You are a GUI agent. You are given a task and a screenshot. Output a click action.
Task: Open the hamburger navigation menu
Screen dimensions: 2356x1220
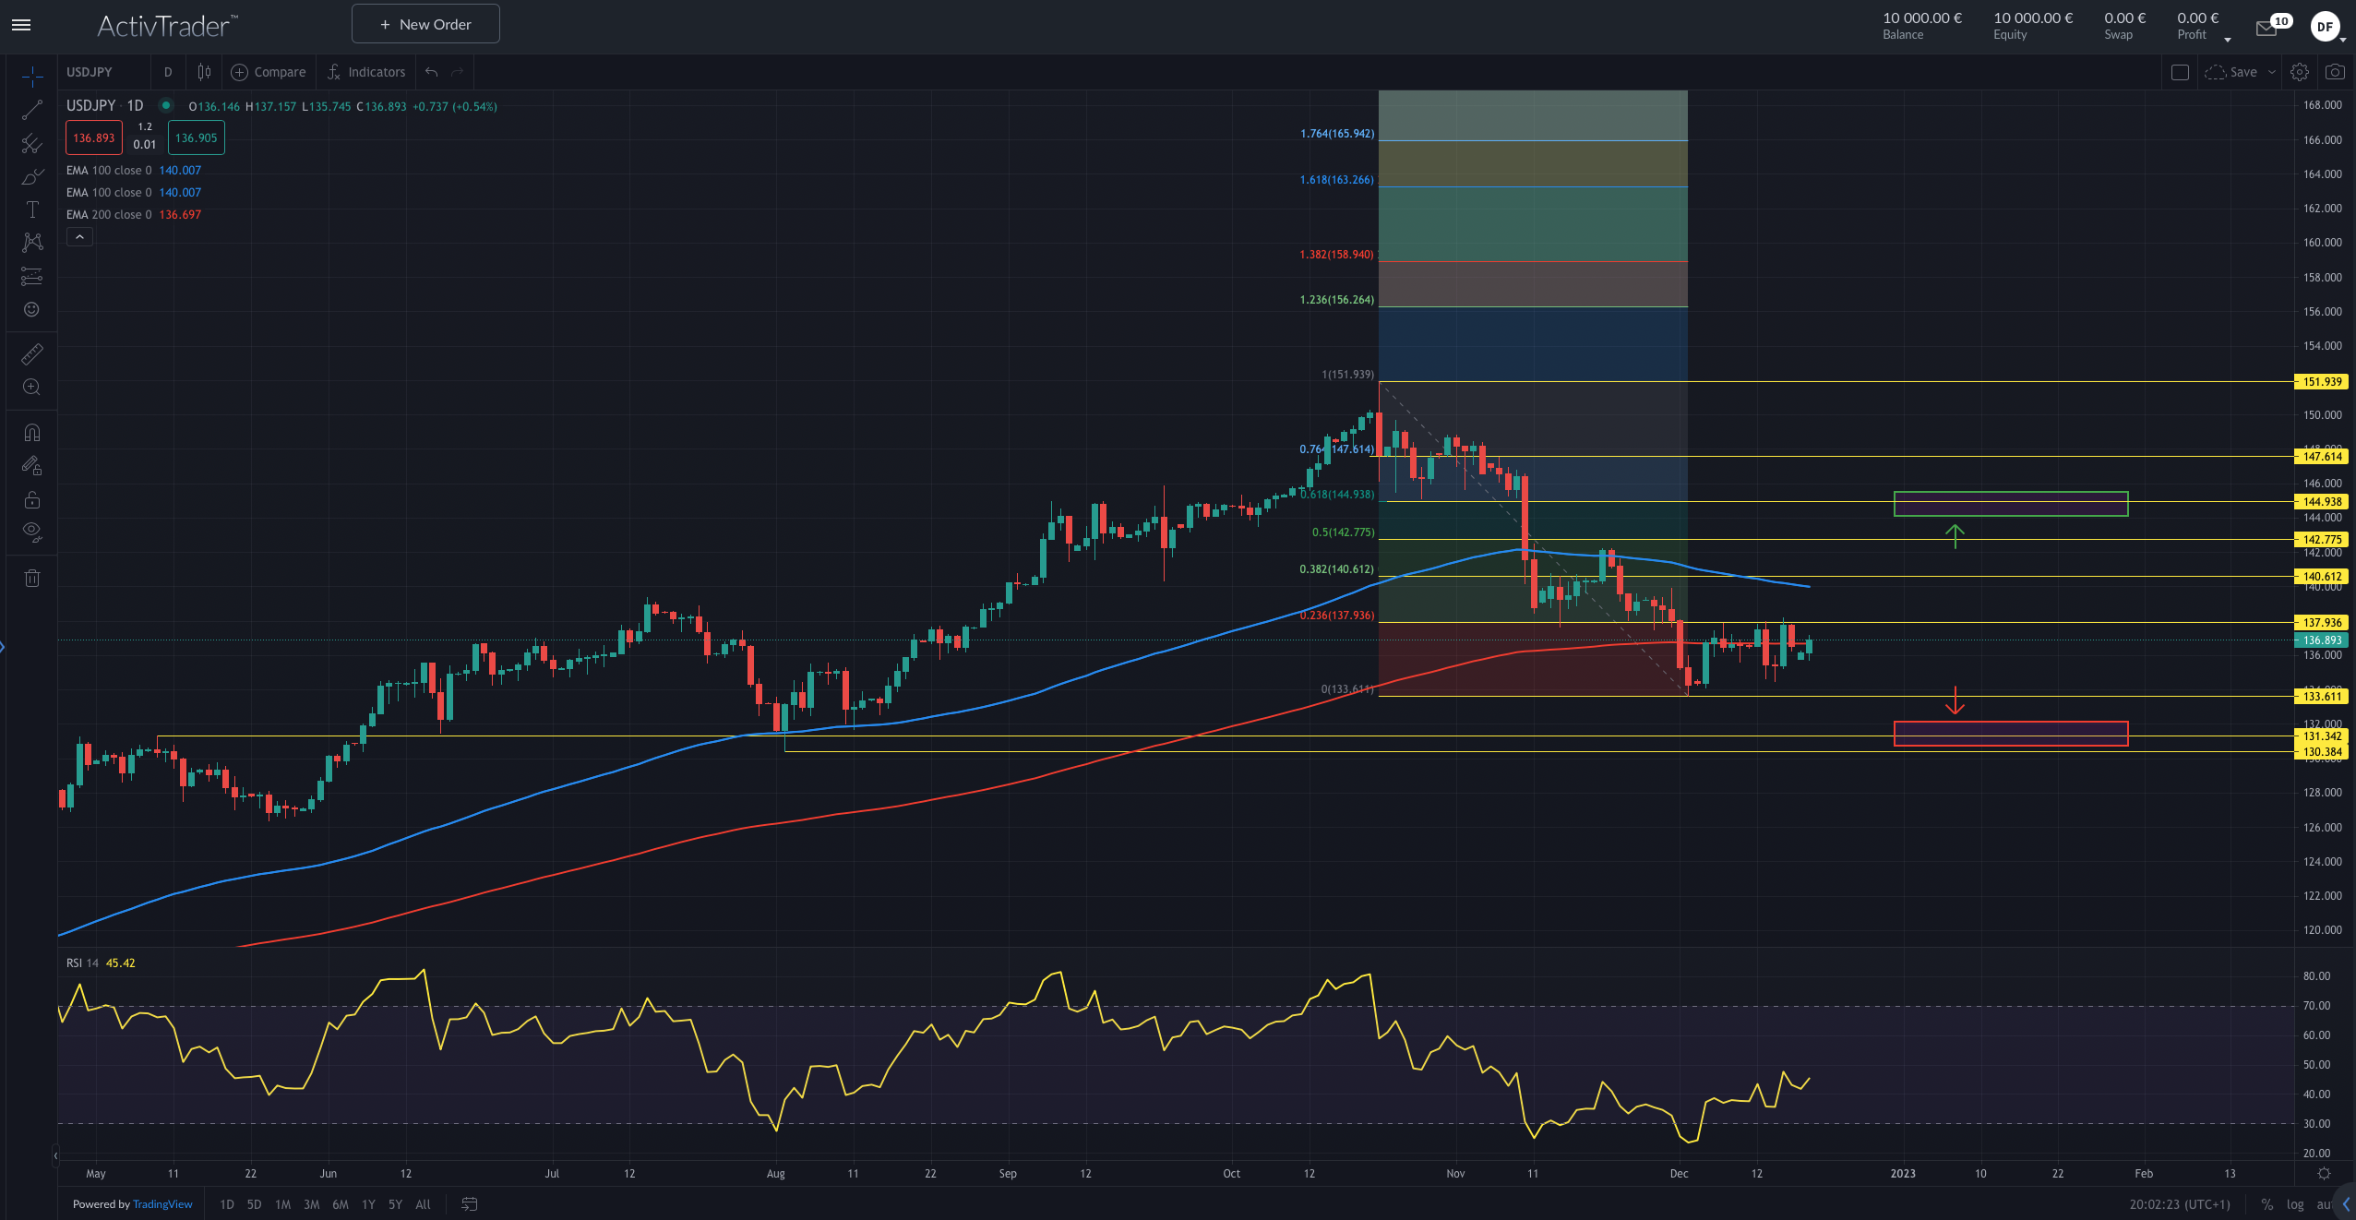point(19,25)
